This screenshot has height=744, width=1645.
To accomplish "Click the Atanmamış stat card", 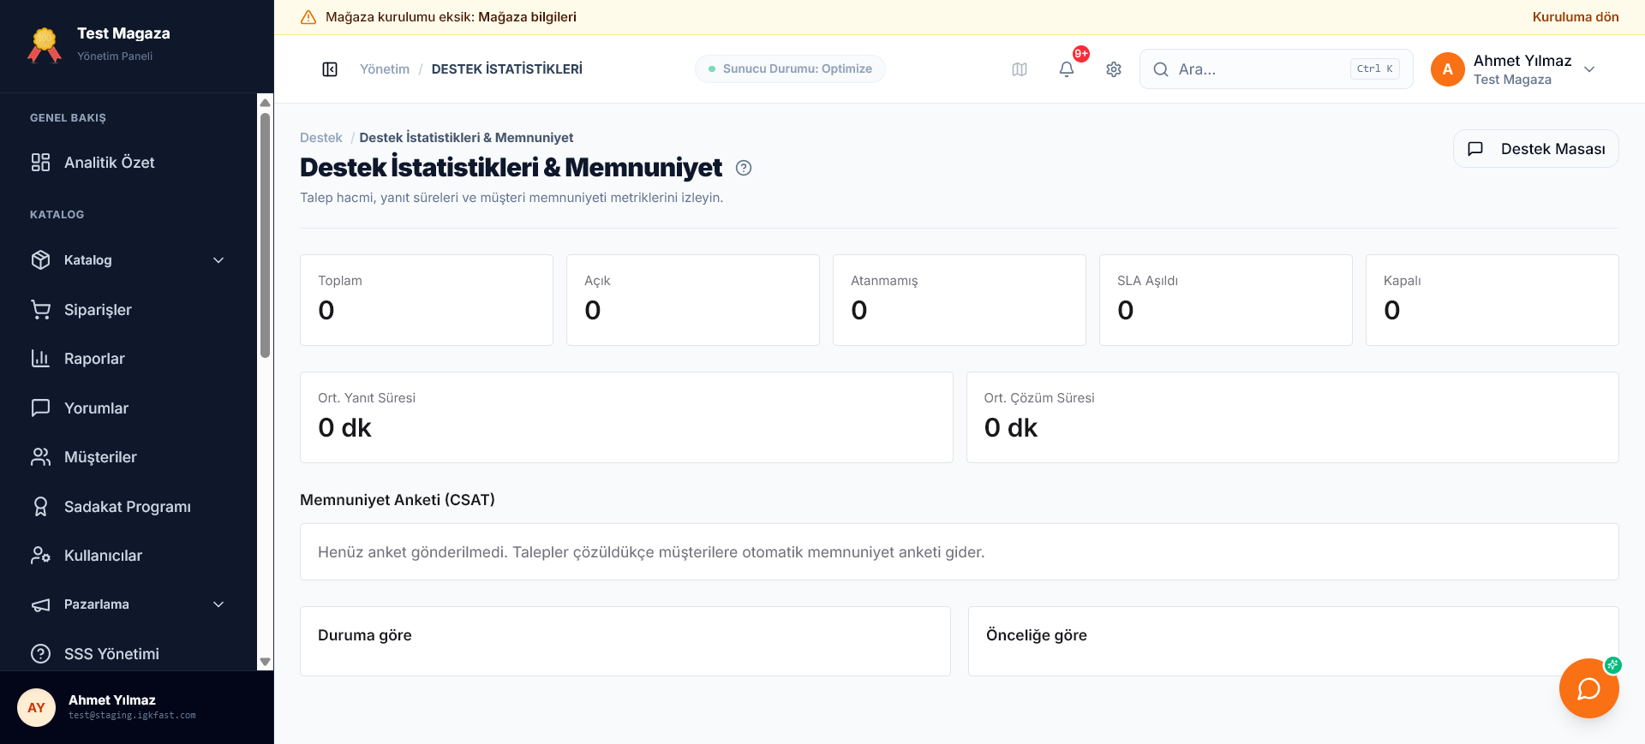I will click(960, 301).
